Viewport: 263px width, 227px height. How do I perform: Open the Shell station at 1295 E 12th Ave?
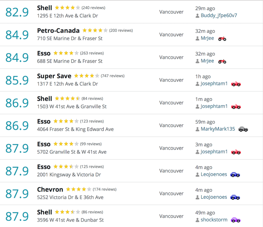[44, 8]
